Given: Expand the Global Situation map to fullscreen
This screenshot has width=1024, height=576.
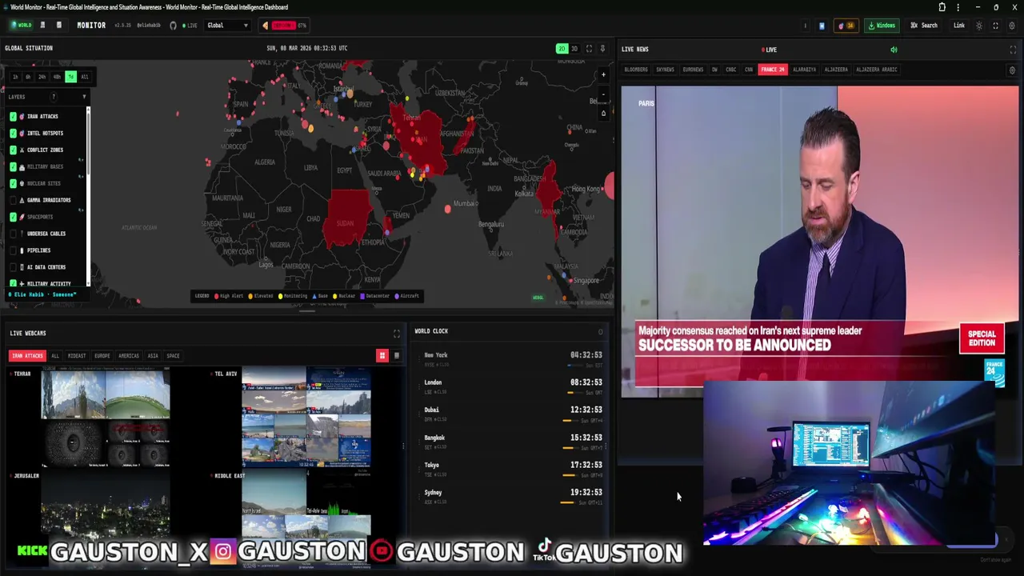Looking at the screenshot, I should point(589,49).
